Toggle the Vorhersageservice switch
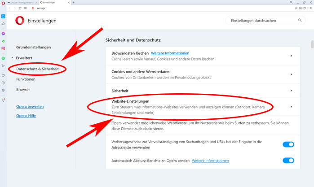This screenshot has height=187, width=314. point(288,144)
